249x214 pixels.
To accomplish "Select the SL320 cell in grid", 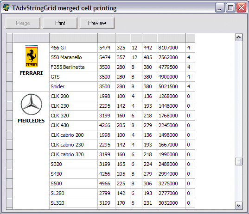I will point(74,203).
